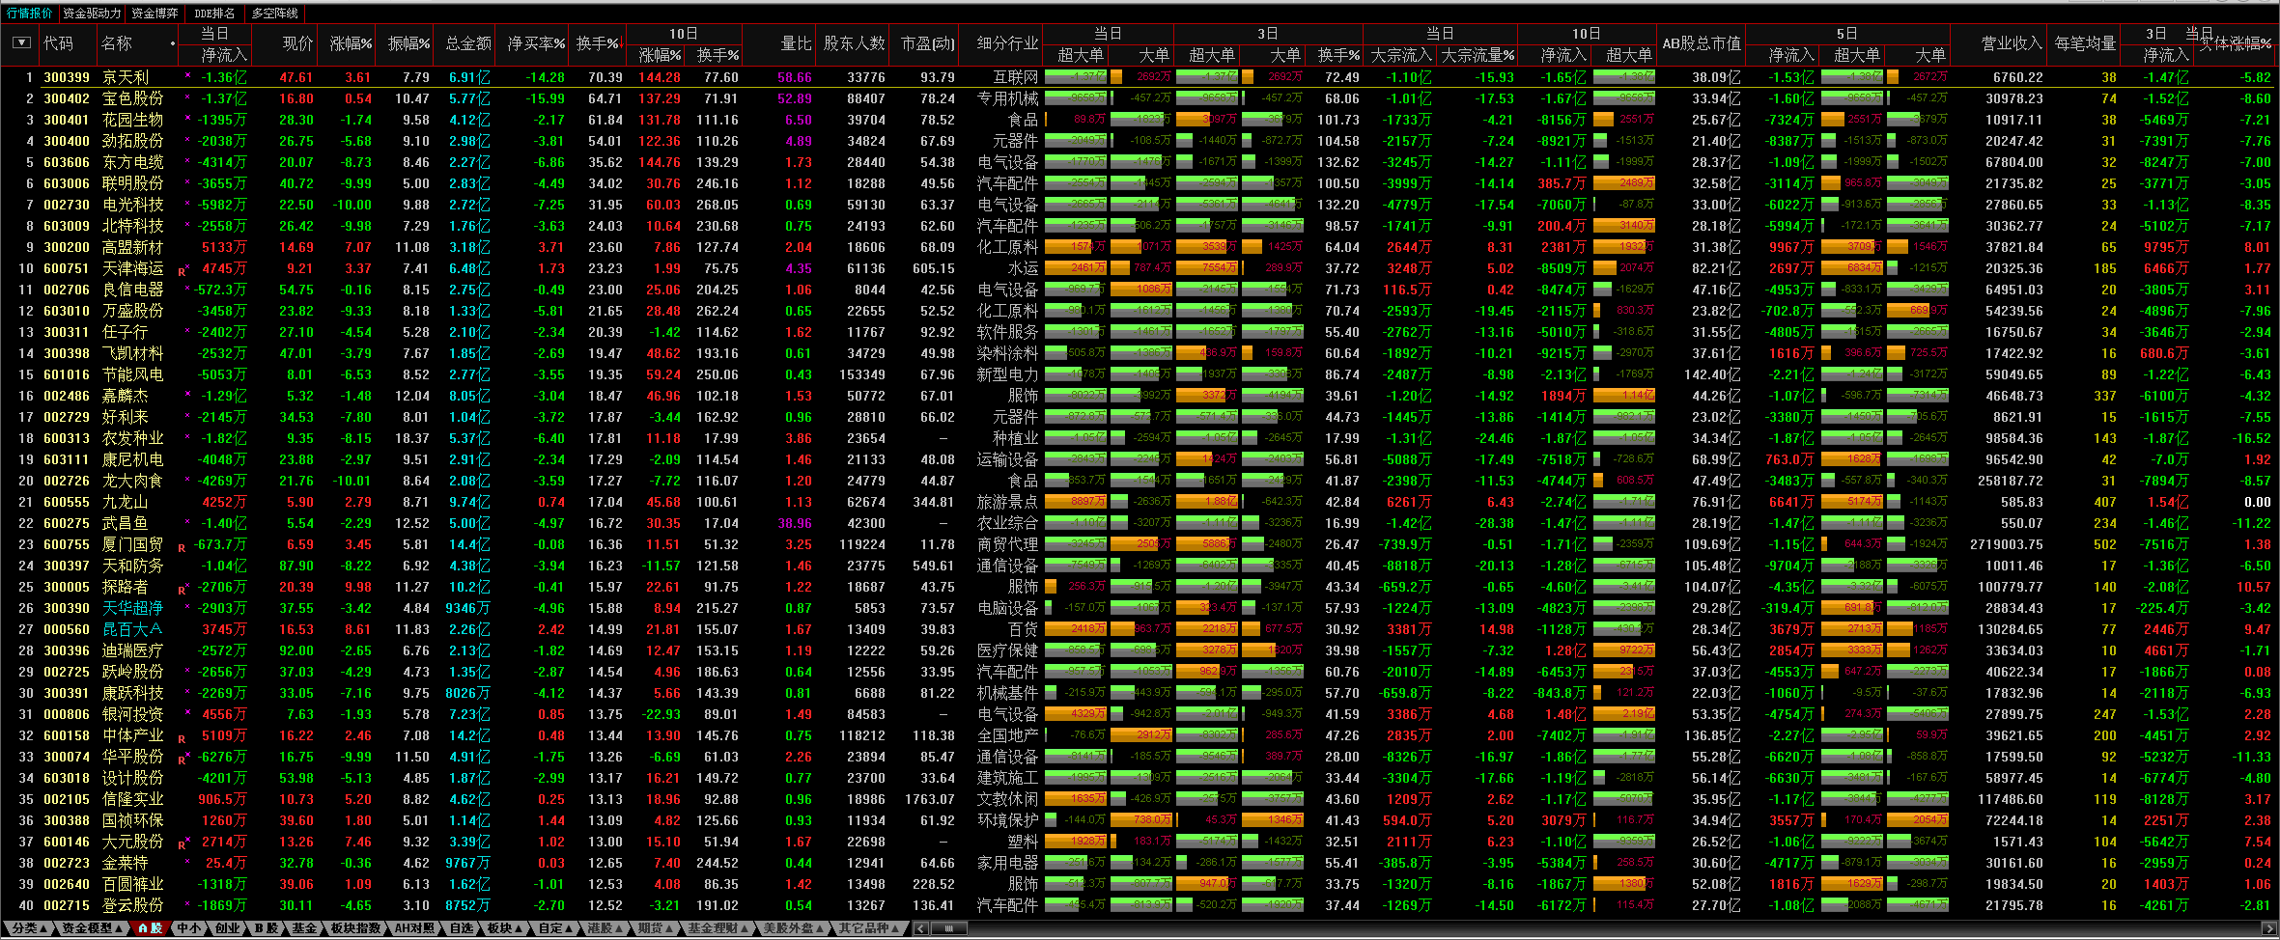2280x940 pixels.
Task: Move the bottom horizontal scrollbar thumb
Action: [948, 928]
